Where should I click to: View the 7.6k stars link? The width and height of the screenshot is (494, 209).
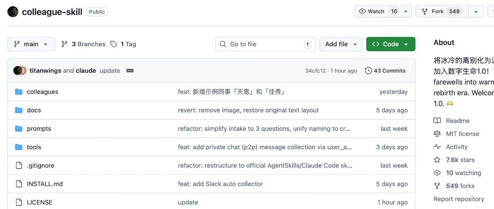coord(460,160)
